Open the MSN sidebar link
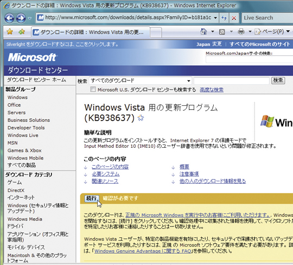Viewport: 293px width, 265px height. pyautogui.click(x=12, y=143)
